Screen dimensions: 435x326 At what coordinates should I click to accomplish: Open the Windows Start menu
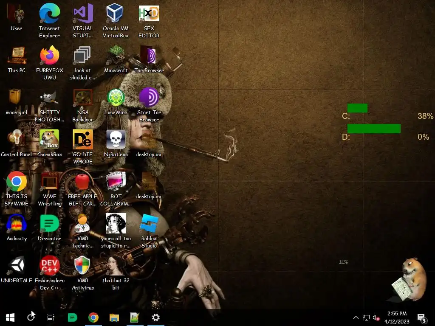(10, 318)
